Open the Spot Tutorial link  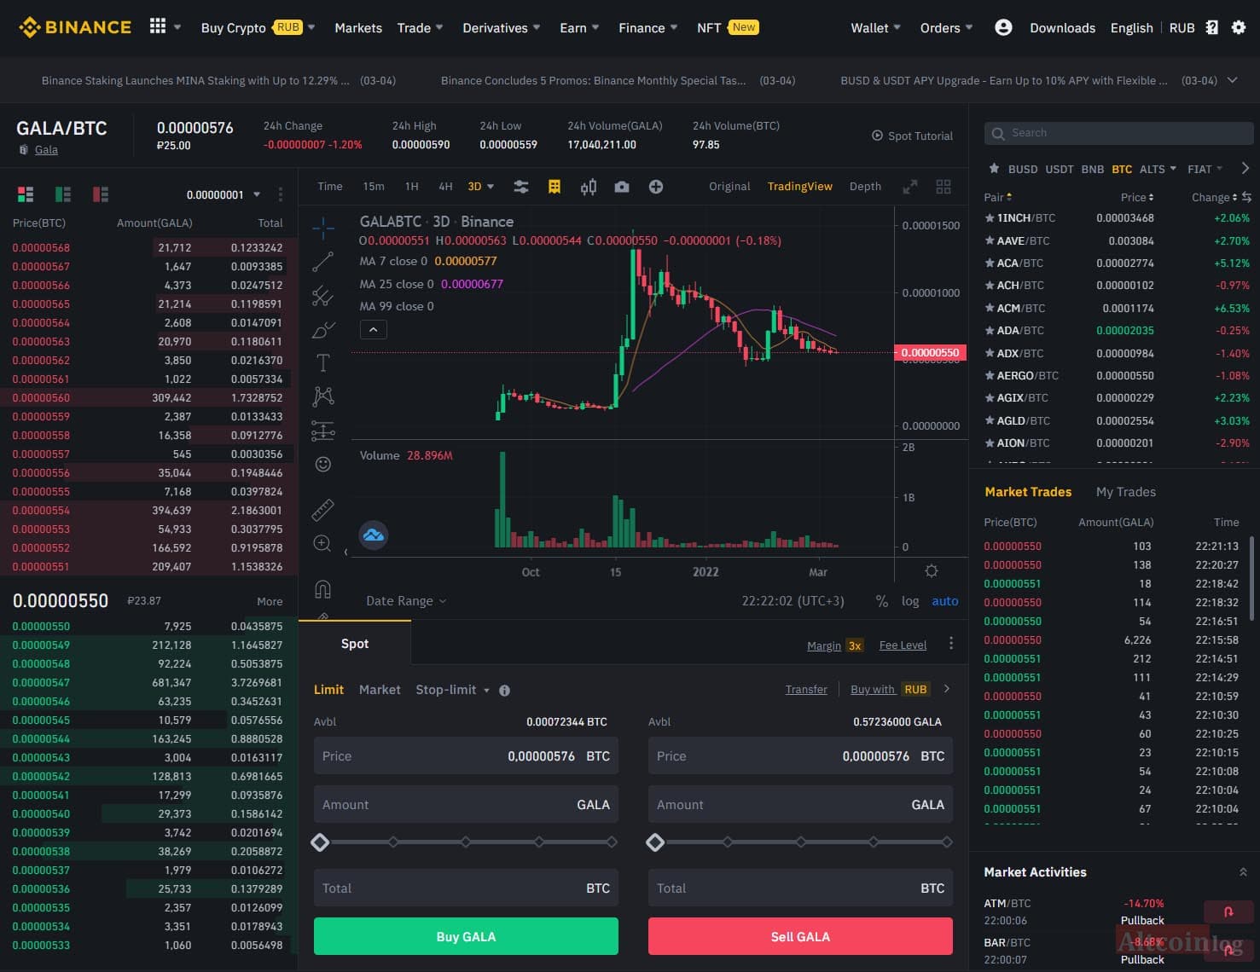912,136
